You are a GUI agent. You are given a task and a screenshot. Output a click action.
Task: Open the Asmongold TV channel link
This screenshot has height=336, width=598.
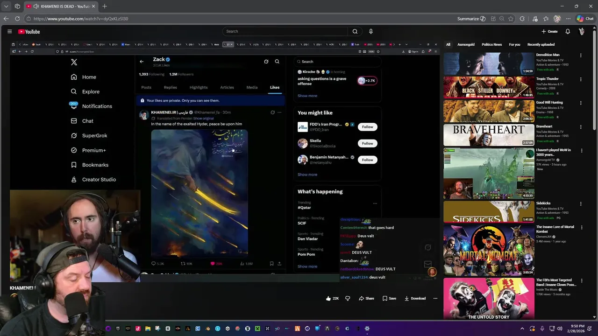coord(546,160)
